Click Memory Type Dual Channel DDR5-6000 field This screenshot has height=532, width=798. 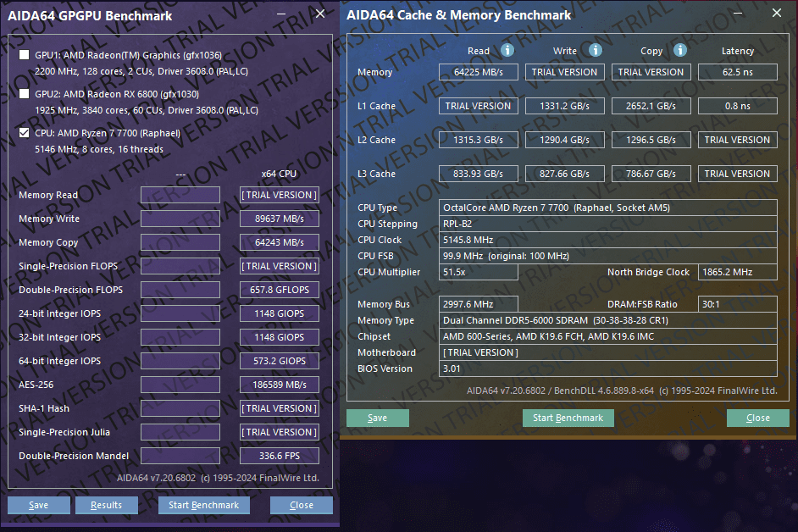tap(608, 320)
